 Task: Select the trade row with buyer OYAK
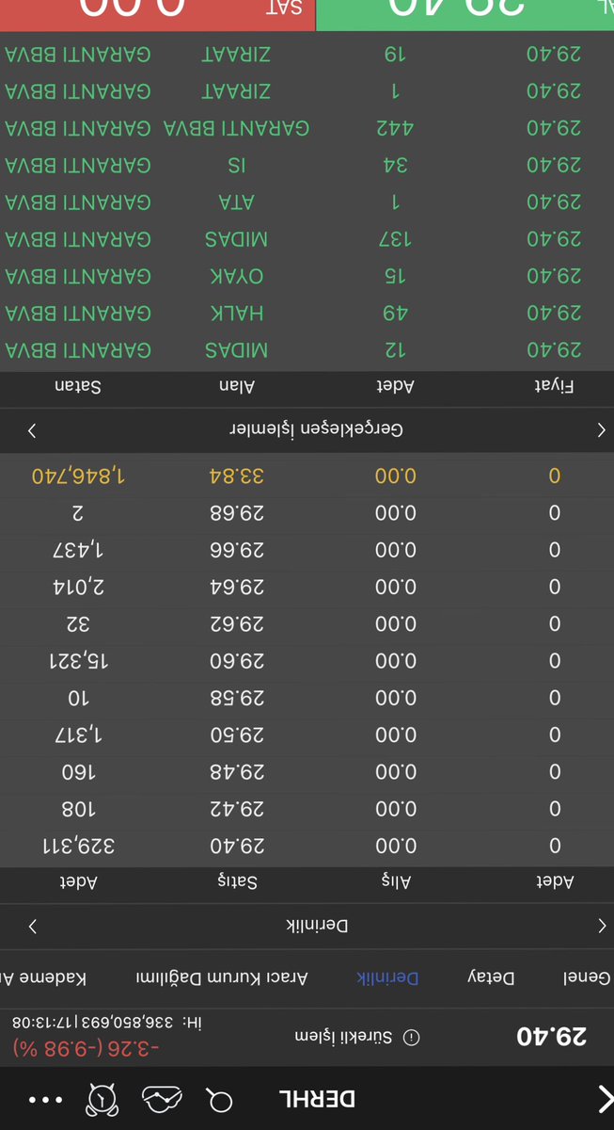[307, 276]
